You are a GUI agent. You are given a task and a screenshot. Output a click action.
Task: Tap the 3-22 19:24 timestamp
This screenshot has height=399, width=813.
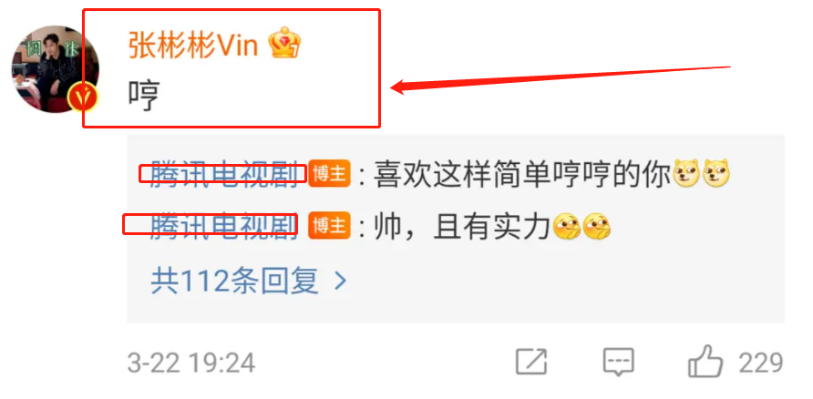tap(191, 363)
